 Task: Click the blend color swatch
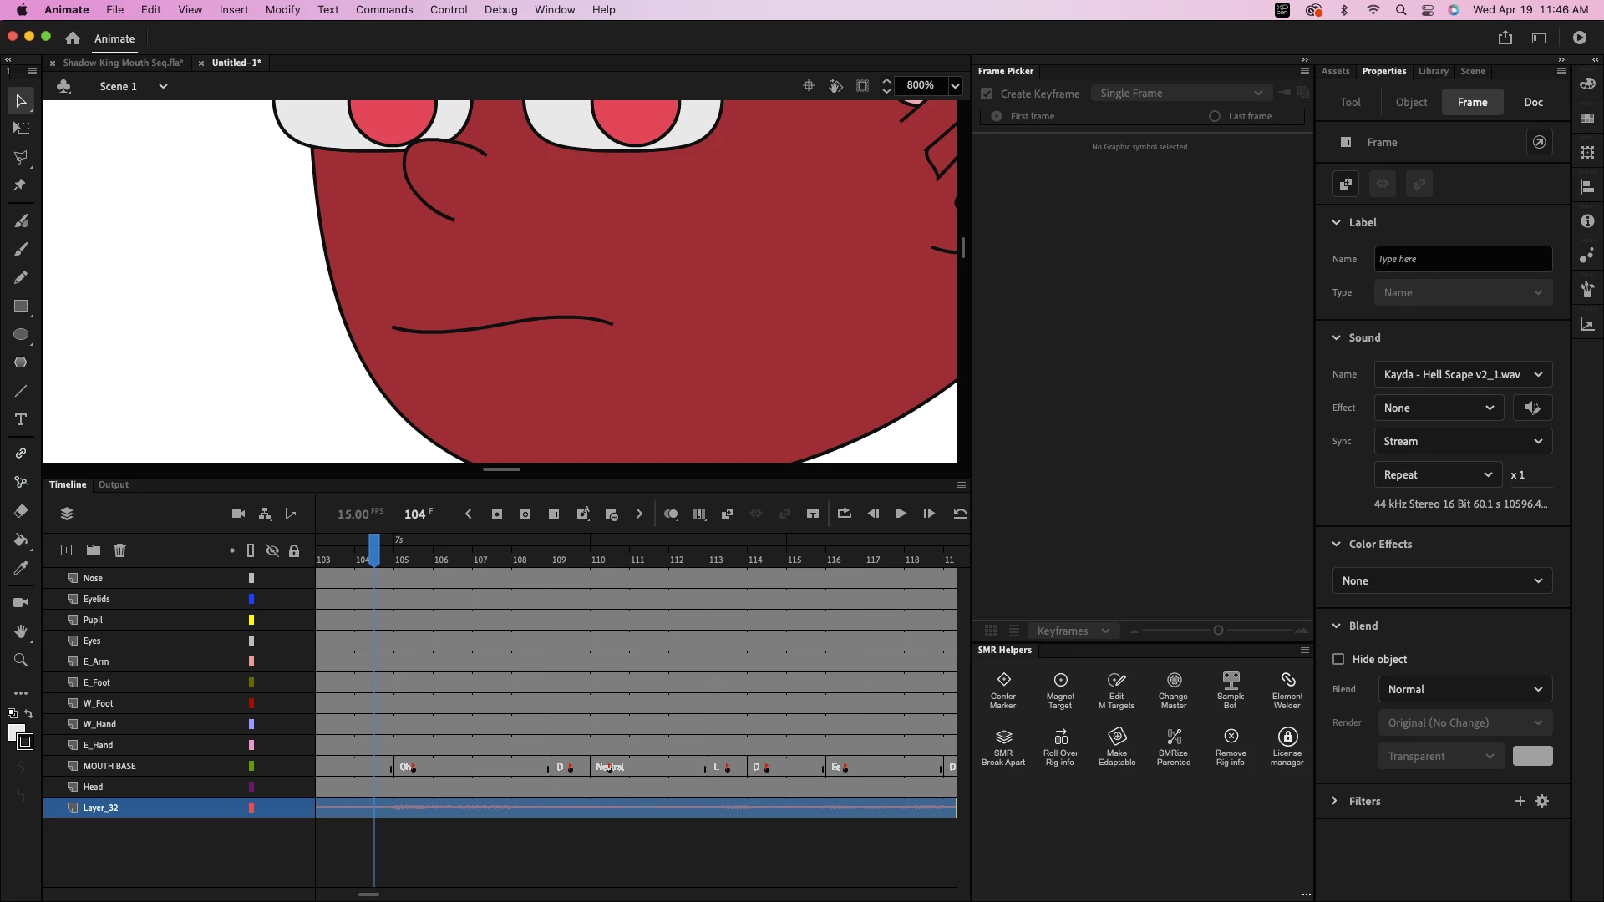[1532, 756]
